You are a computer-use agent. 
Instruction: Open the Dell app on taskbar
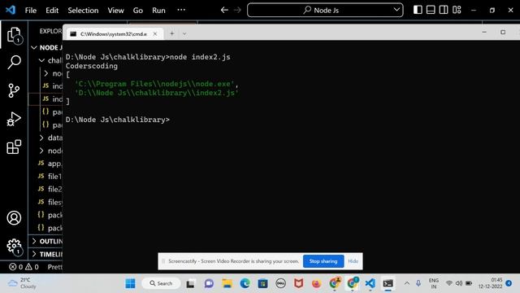coord(280,283)
